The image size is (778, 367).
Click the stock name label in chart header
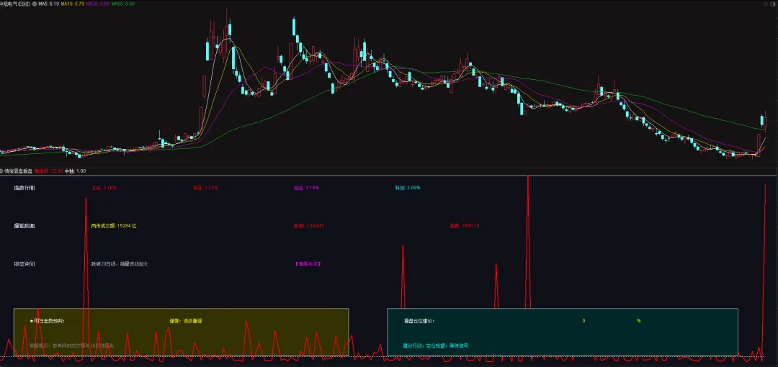point(15,4)
